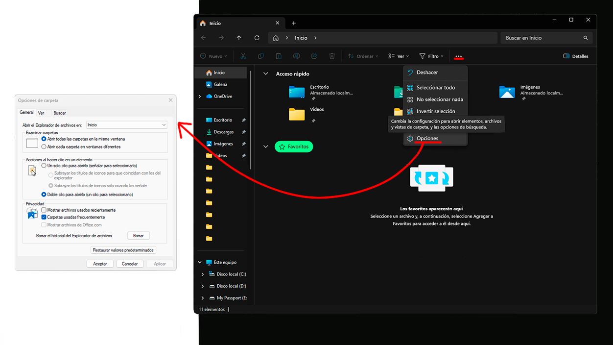The image size is (613, 345).
Task: Click the Delete icon in the toolbar
Action: click(332, 56)
